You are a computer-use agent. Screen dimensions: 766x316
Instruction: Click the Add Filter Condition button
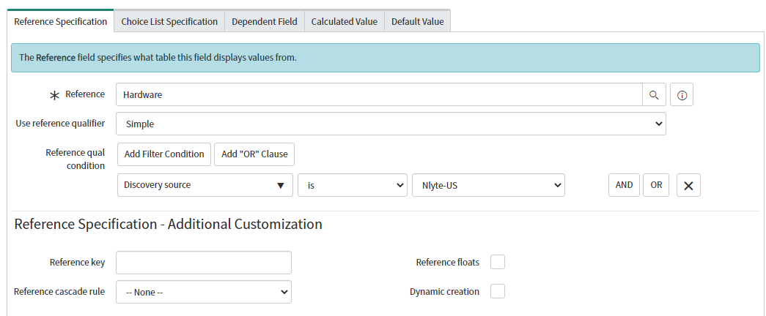[164, 154]
